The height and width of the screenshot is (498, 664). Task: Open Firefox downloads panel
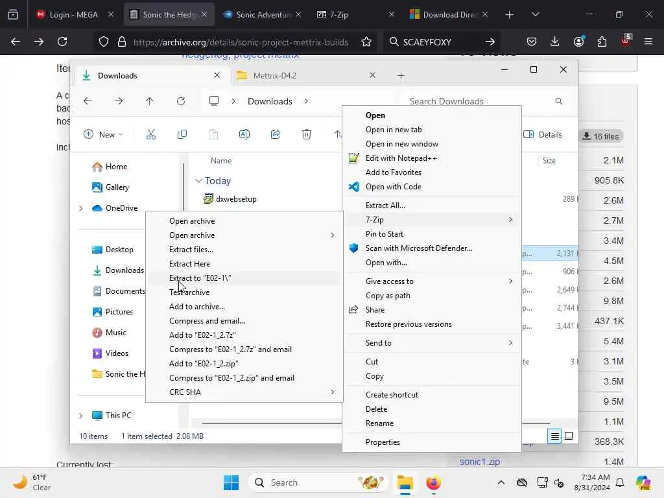(x=555, y=41)
